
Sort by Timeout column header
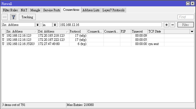139,31
